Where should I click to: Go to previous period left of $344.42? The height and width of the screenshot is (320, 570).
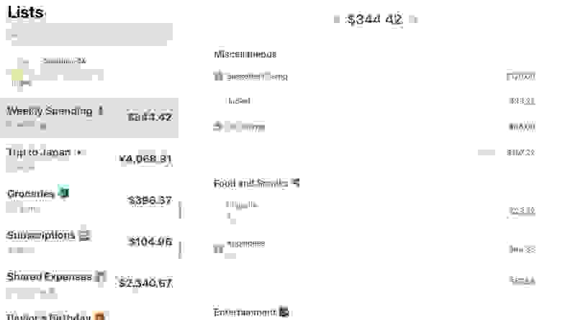coord(337,19)
